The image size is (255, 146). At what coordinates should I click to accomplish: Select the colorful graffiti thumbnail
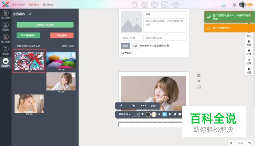click(x=29, y=61)
